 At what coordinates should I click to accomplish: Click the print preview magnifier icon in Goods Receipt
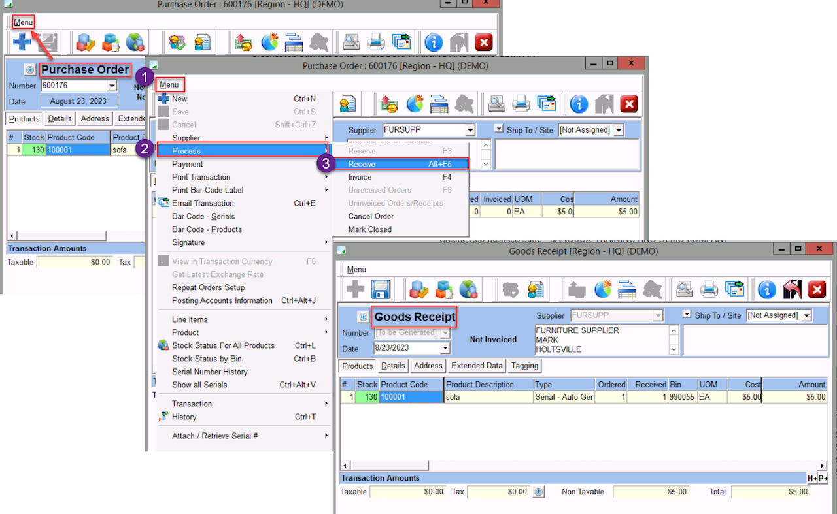click(x=684, y=289)
